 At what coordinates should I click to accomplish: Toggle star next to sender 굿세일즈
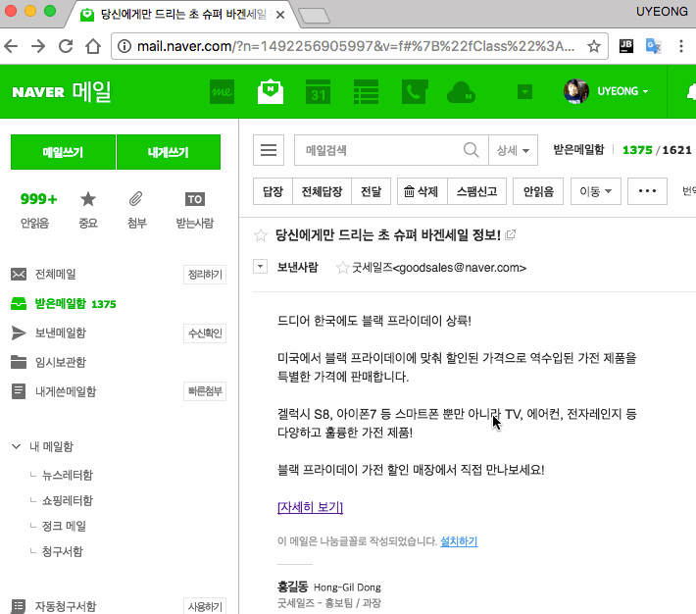click(x=342, y=268)
